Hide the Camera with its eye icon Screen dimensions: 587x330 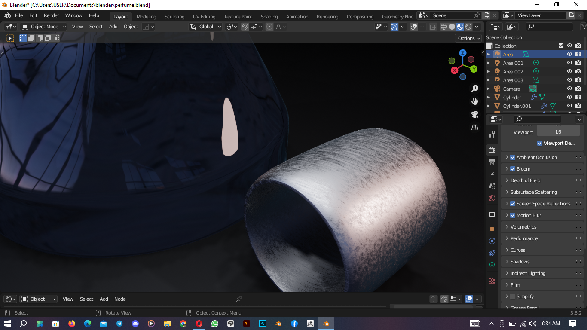(569, 89)
